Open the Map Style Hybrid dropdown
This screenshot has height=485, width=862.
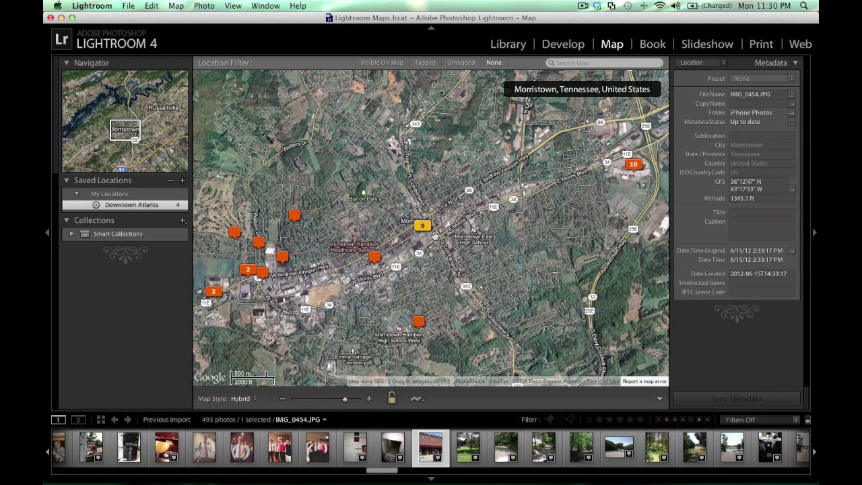(244, 399)
